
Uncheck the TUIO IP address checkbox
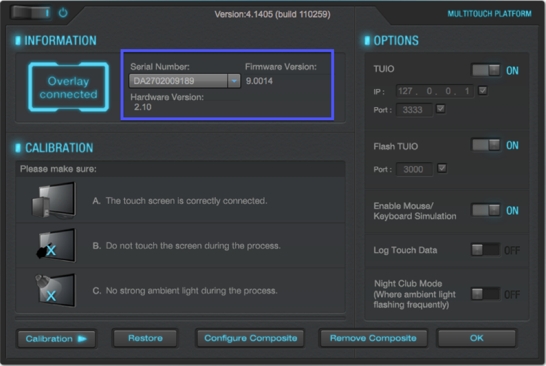483,91
